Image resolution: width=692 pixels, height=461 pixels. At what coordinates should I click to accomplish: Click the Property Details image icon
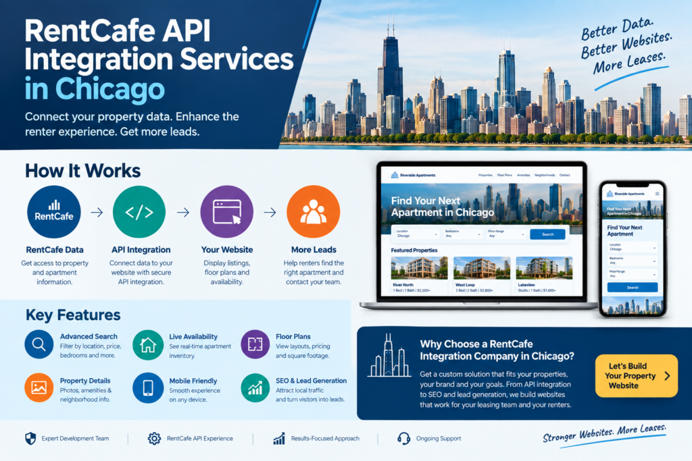tap(39, 388)
